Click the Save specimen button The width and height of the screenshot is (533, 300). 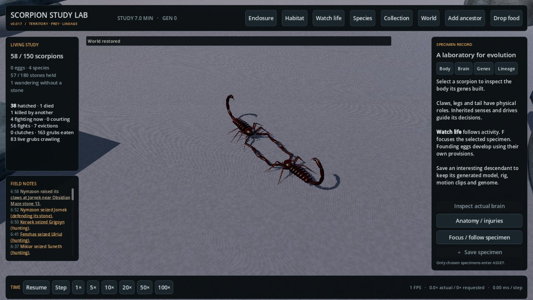(479, 252)
